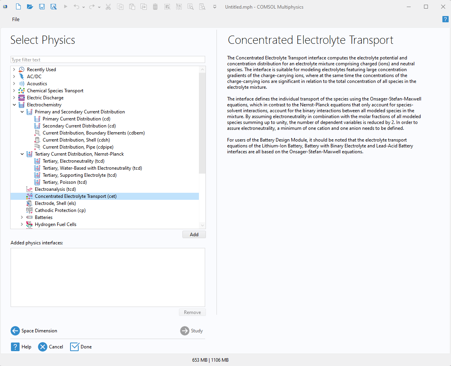
Task: Open a model with the folder icon
Action: click(x=30, y=7)
